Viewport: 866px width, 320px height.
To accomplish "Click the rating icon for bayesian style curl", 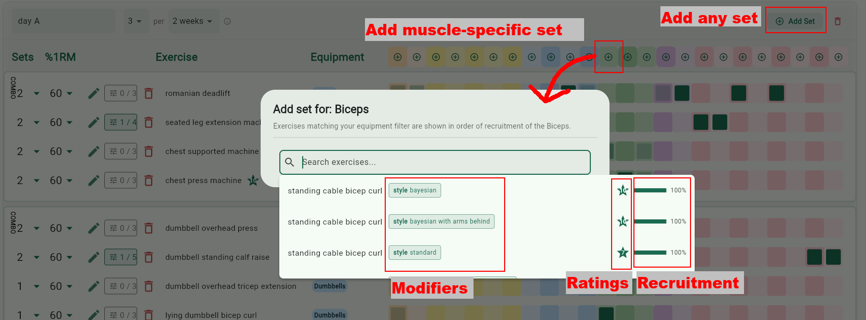I will pyautogui.click(x=623, y=190).
